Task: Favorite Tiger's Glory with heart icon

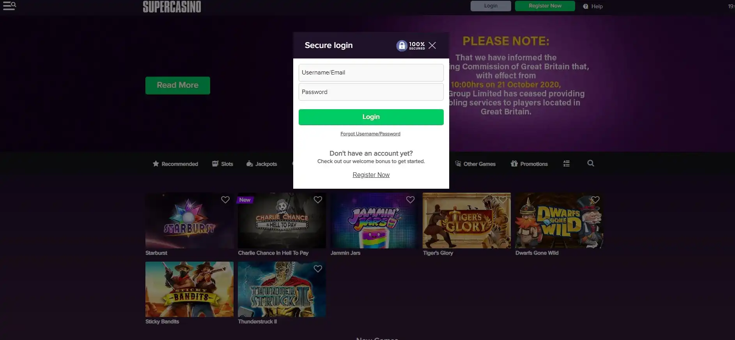Action: pyautogui.click(x=503, y=200)
